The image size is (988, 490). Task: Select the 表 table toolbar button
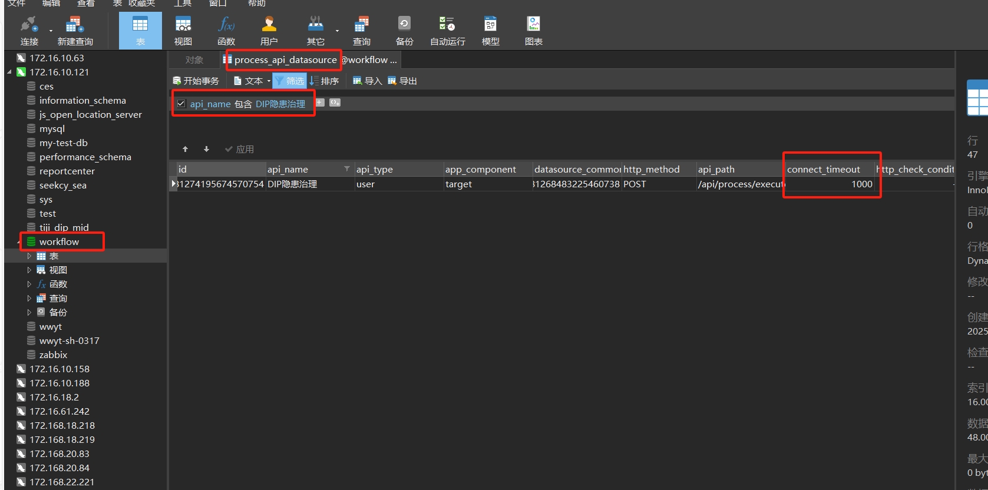point(140,31)
